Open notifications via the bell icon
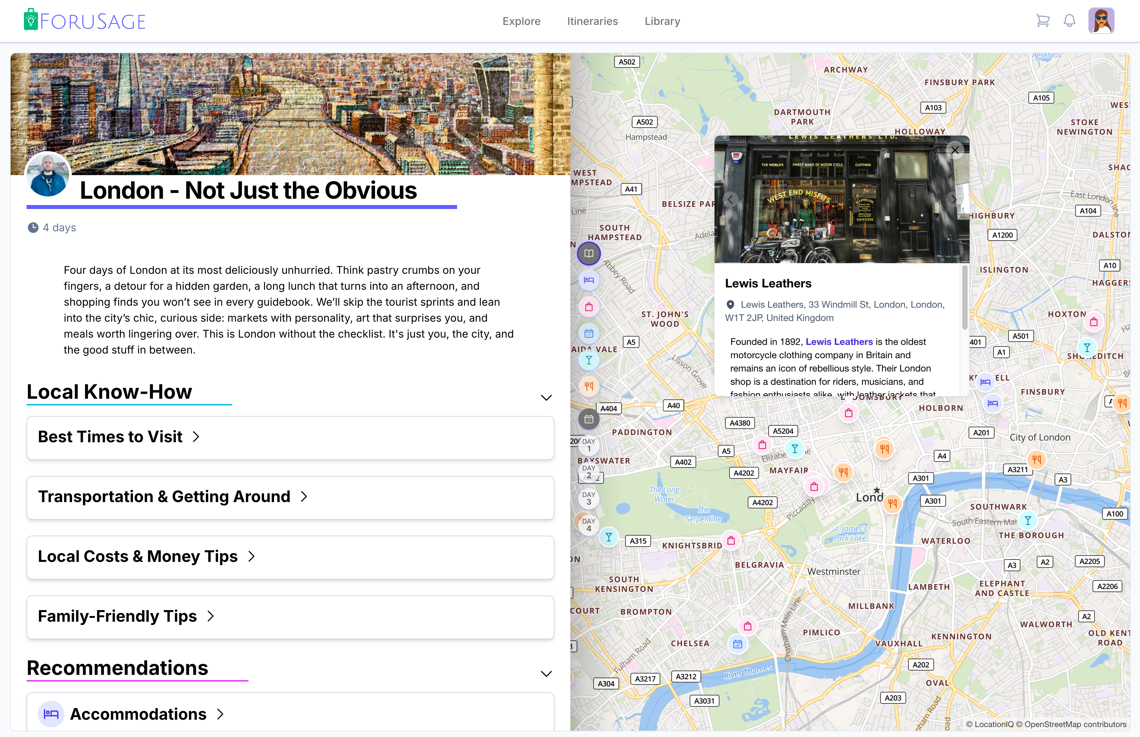 pyautogui.click(x=1069, y=21)
